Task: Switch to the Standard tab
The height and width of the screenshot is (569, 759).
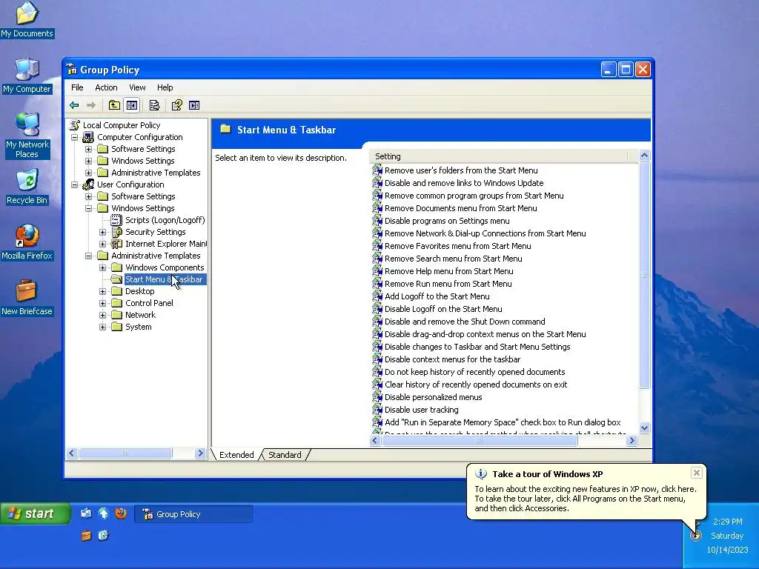Action: coord(285,455)
